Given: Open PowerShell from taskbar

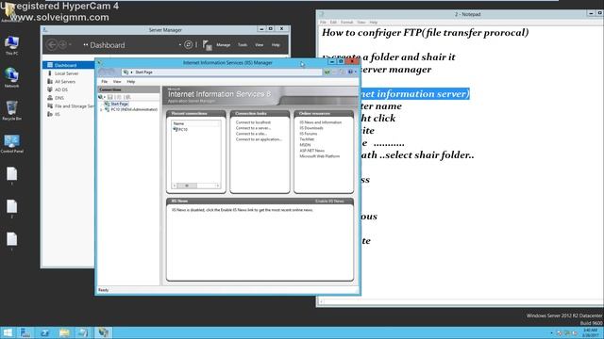Looking at the screenshot, I should tap(44, 332).
